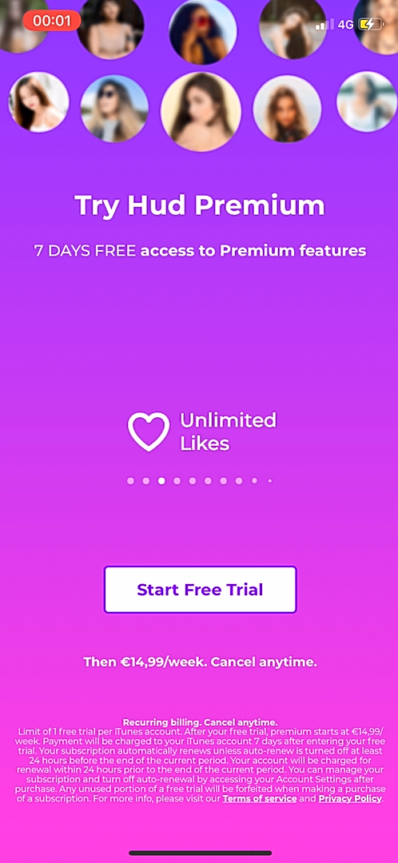Tap the 4G network indicator
This screenshot has width=398, height=863.
[x=346, y=25]
